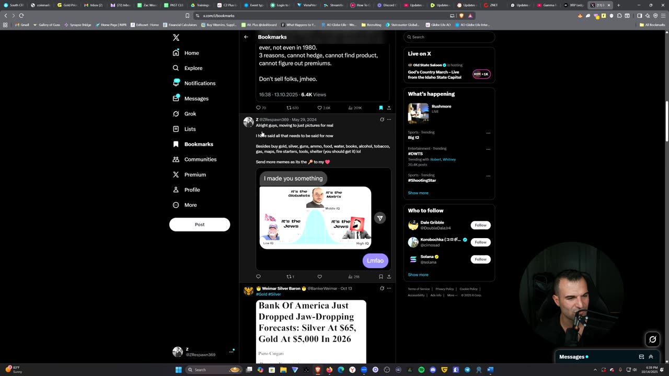669x376 pixels.
Task: Open the Big 12 trending topic
Action: point(413,137)
